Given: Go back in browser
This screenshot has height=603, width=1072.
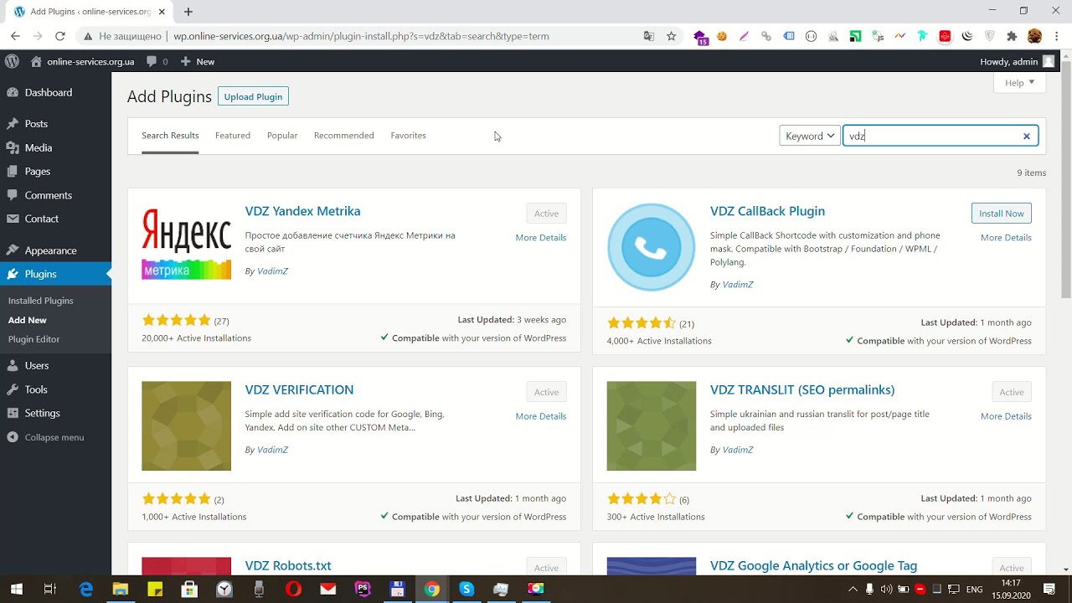Looking at the screenshot, I should [15, 36].
